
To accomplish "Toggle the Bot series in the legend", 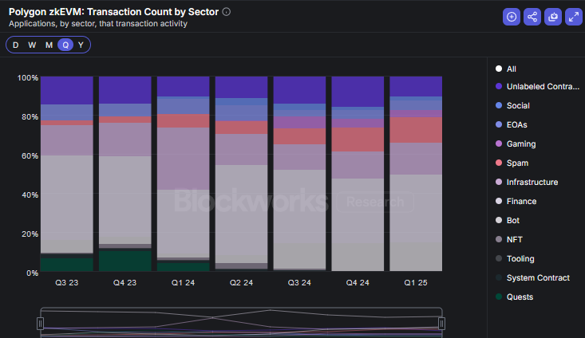I will (x=508, y=220).
